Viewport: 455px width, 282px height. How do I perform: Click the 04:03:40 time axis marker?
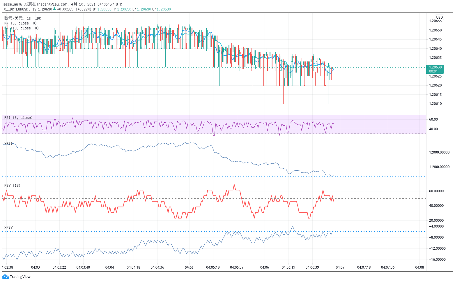[83, 267]
